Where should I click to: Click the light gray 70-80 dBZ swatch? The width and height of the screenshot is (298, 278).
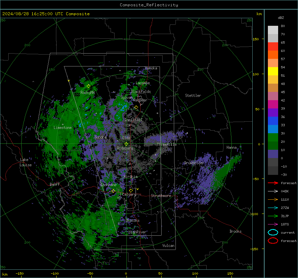(273, 30)
